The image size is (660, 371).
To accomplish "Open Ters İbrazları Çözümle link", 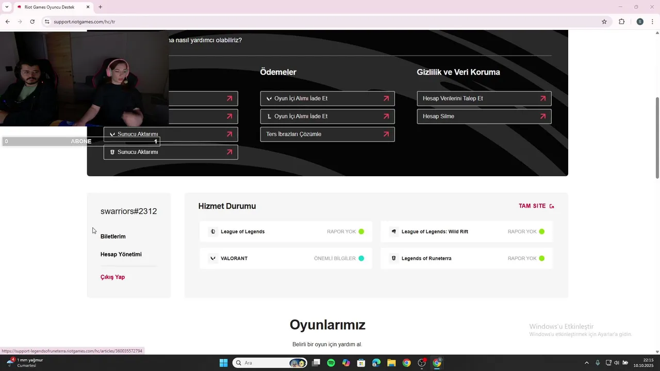I will 327,134.
